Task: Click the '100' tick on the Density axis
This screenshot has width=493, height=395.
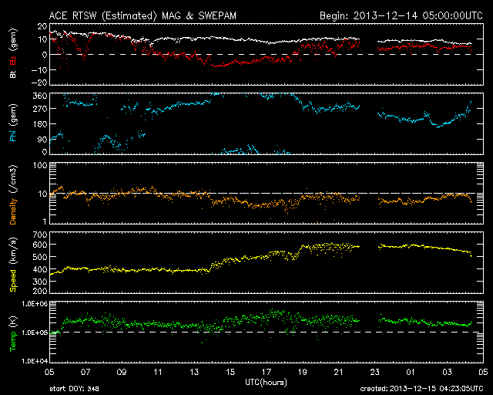Action: click(x=40, y=165)
